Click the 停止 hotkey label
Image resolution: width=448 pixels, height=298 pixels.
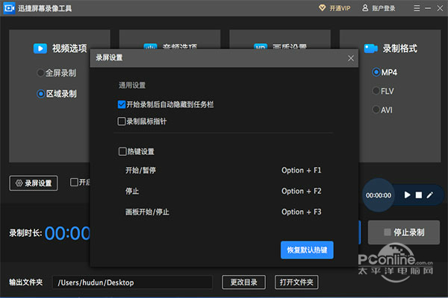pos(132,191)
